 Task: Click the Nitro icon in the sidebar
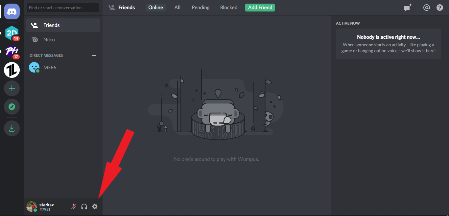(x=34, y=40)
